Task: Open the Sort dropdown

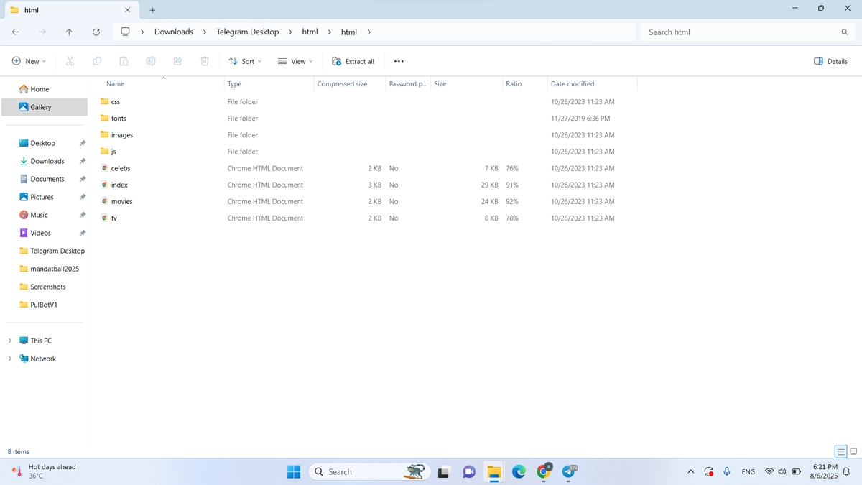Action: pyautogui.click(x=245, y=61)
